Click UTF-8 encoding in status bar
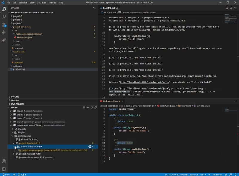 [203, 175]
